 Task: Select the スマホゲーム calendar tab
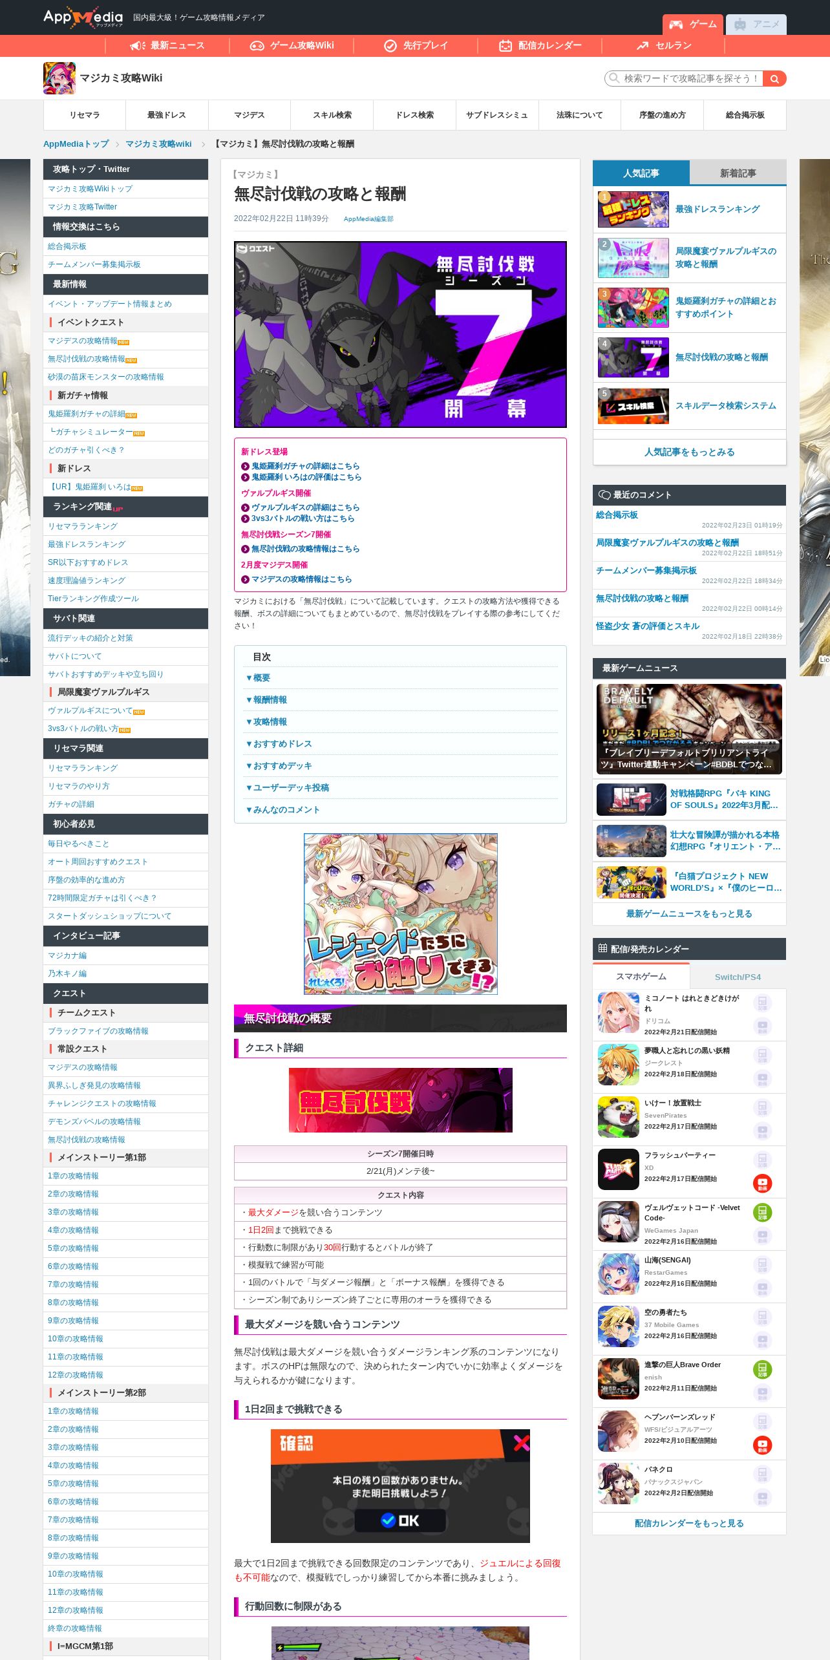pos(641,977)
